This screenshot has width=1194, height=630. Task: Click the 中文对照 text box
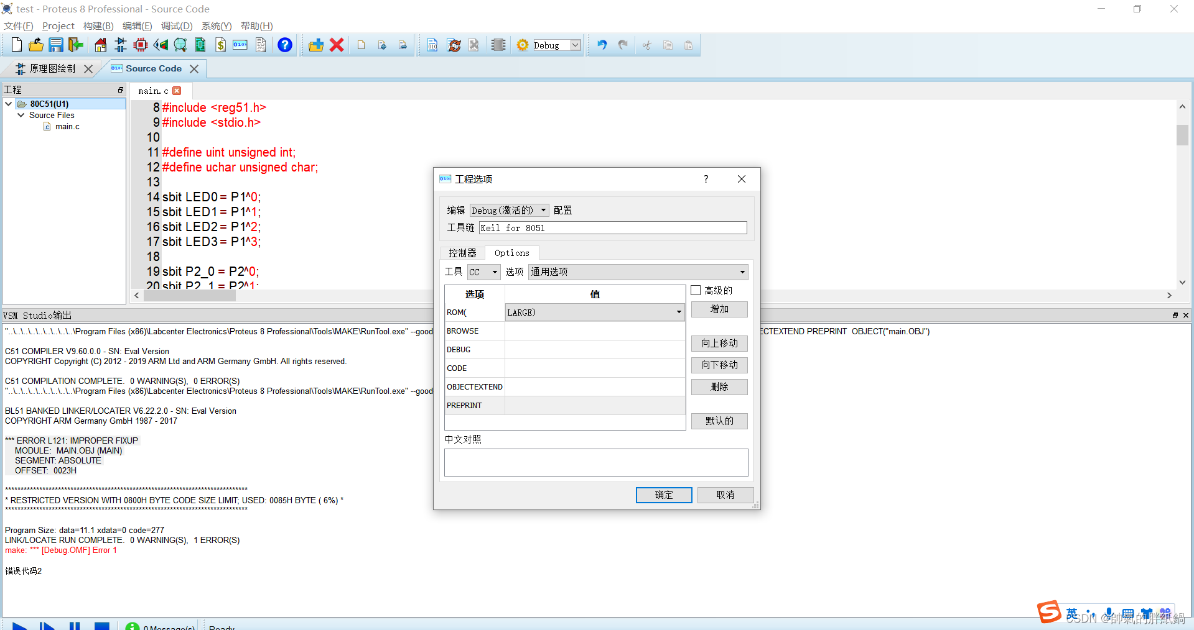[x=596, y=462]
